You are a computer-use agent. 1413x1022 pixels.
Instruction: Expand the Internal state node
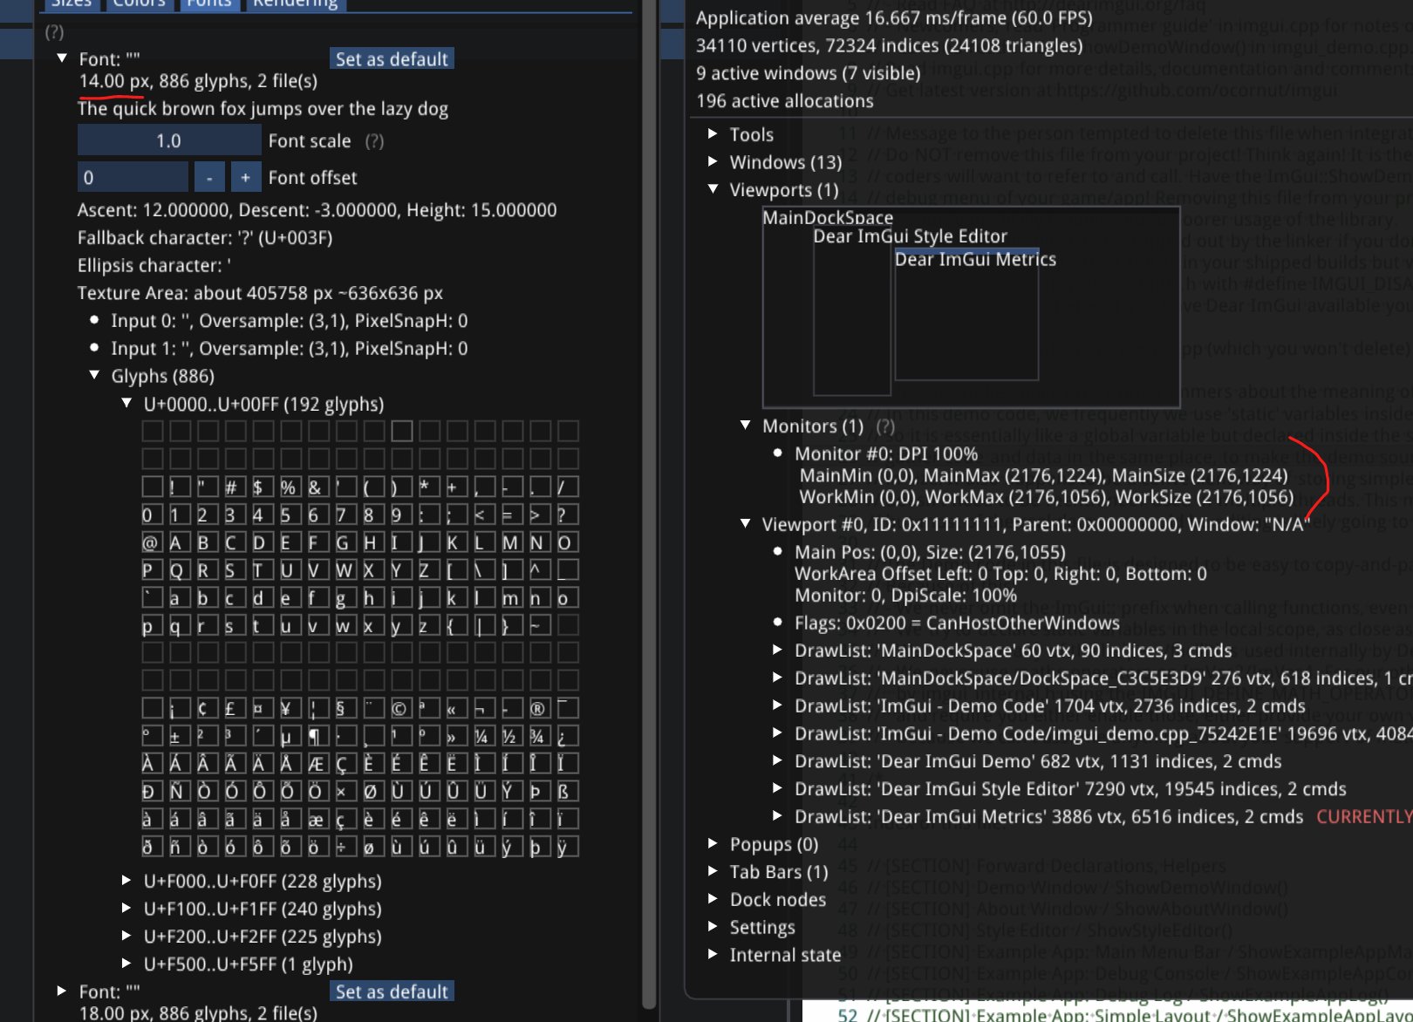click(713, 954)
